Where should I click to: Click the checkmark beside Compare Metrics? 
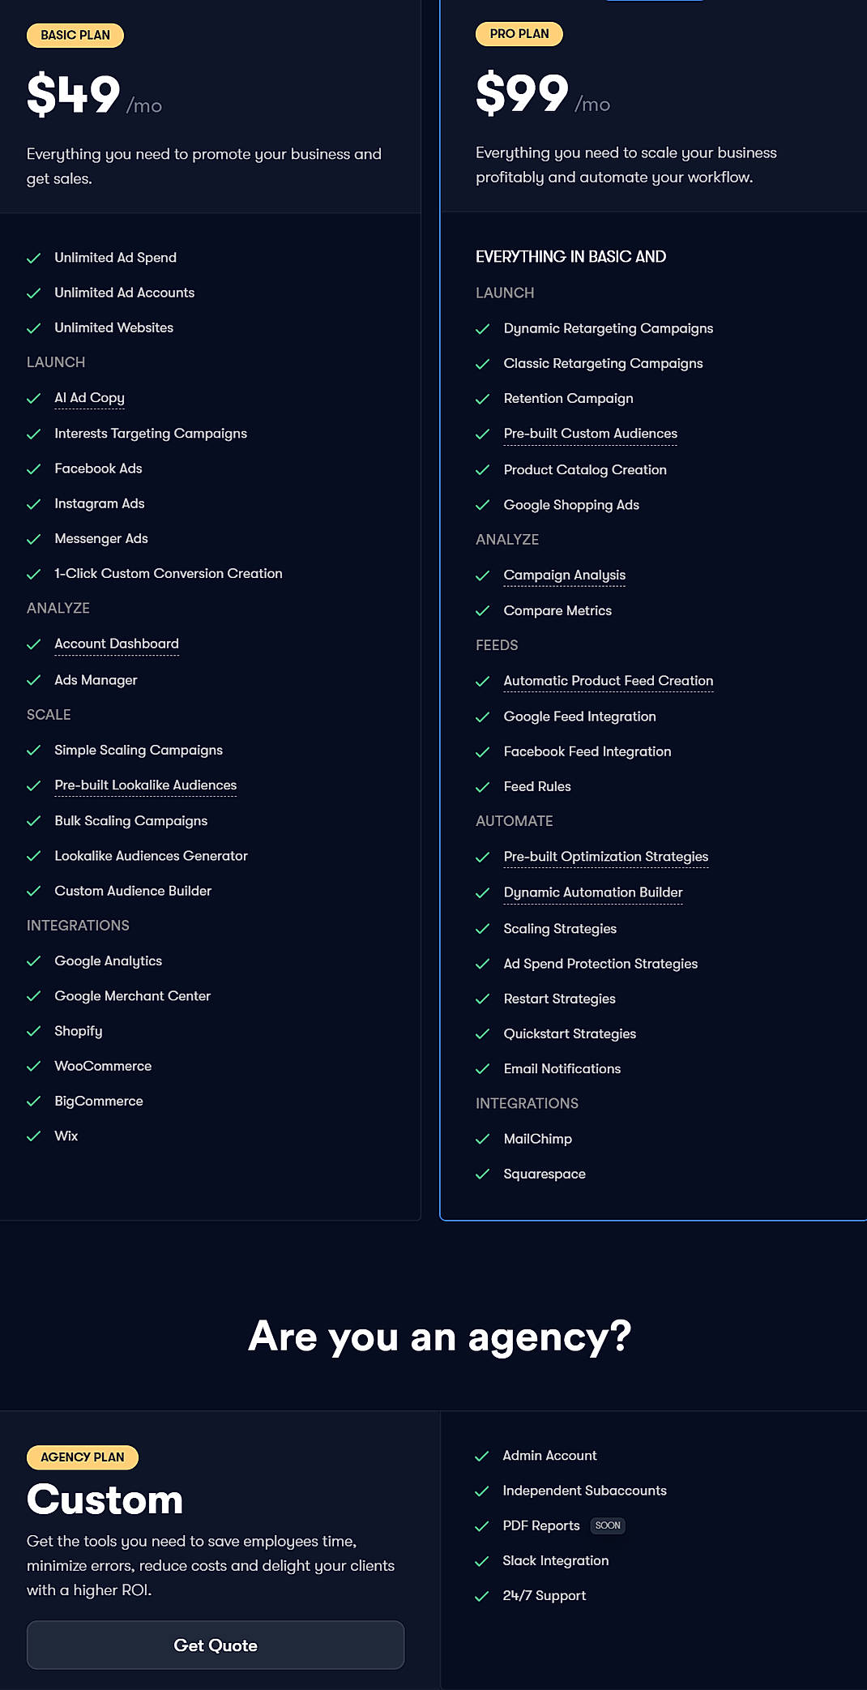point(483,610)
